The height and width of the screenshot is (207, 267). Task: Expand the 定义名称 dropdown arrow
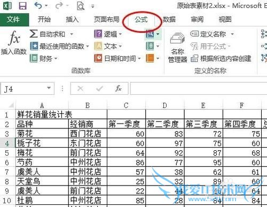click(x=232, y=34)
